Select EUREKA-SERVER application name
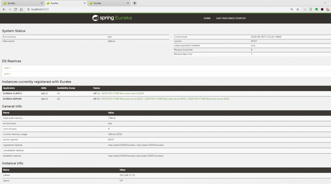The height and width of the screenshot is (184, 331). click(x=12, y=99)
